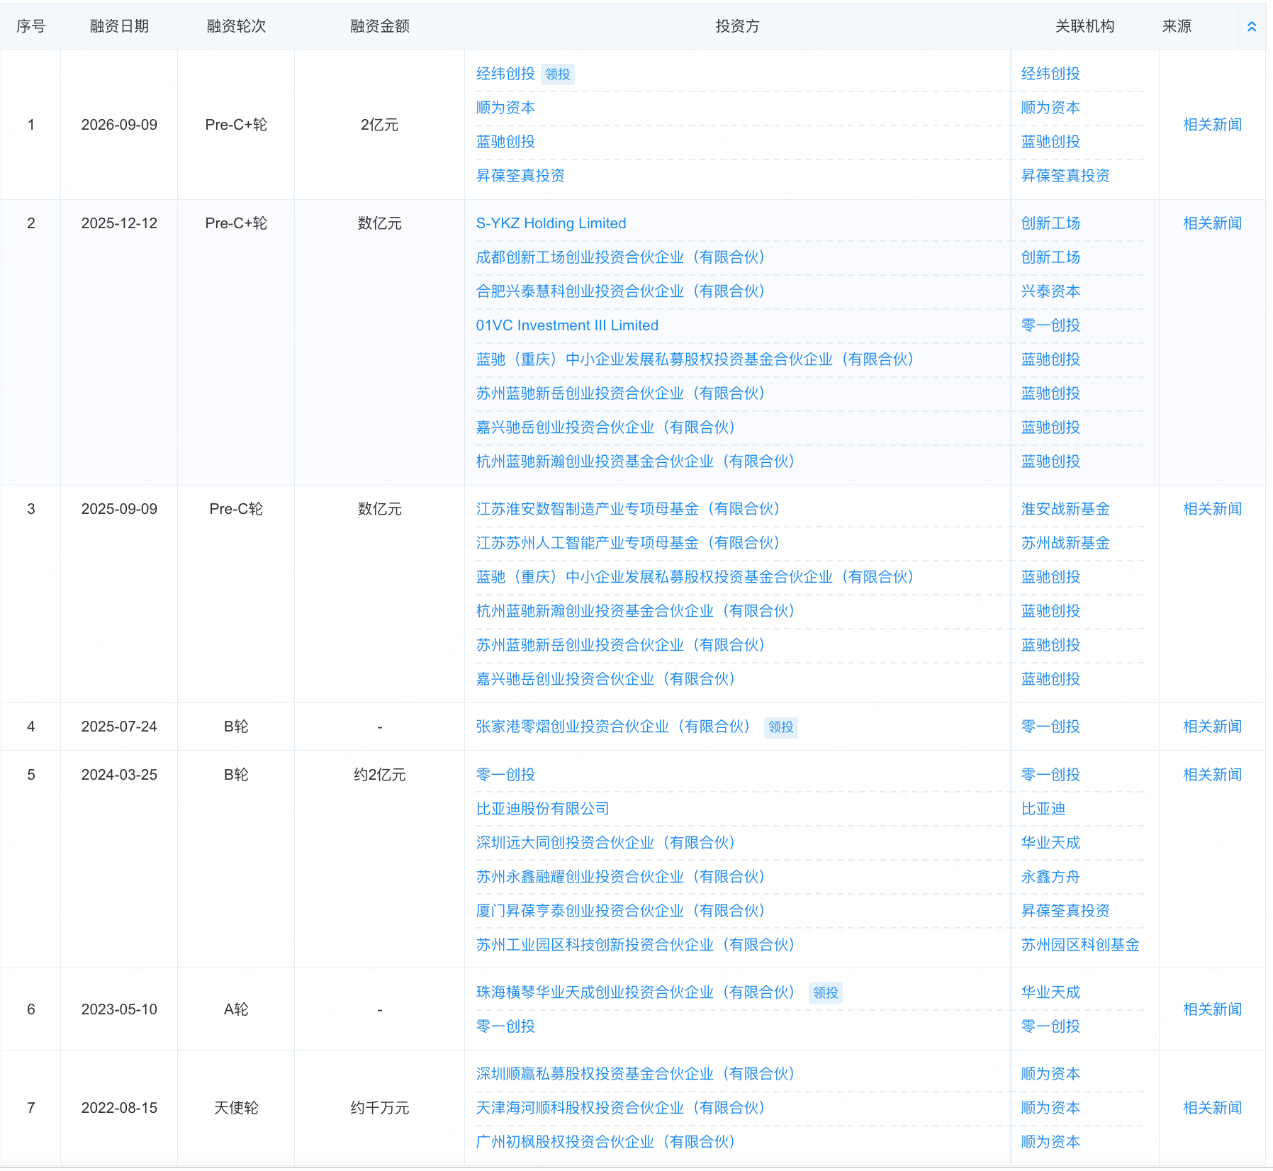The image size is (1273, 1171).
Task: Select the date cell 2023-05-10
Action: coord(119,1009)
